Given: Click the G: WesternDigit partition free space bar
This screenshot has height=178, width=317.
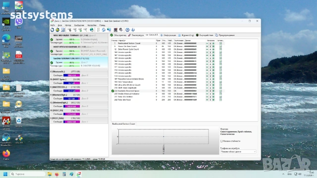Looking at the screenshot, I should point(71,106).
